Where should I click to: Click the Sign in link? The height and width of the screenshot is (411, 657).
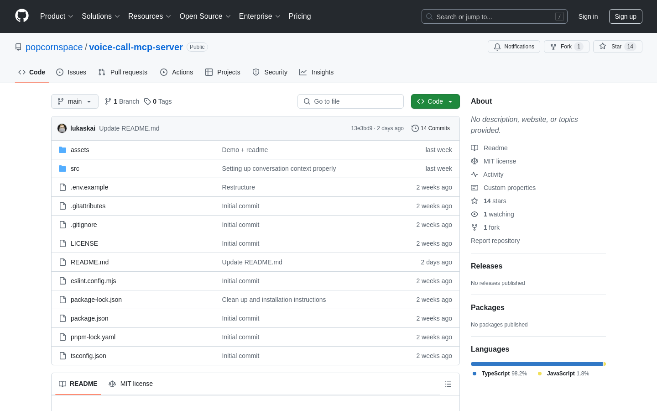coord(588,16)
